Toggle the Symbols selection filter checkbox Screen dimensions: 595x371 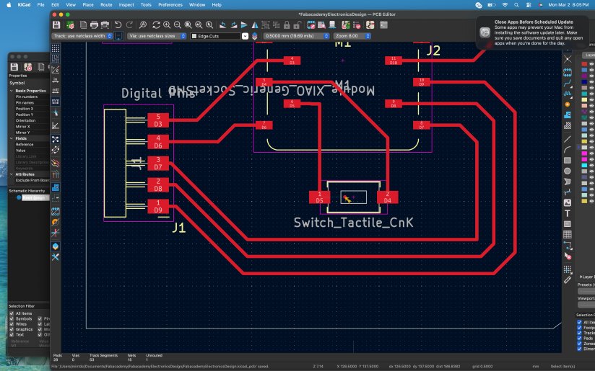click(x=11, y=319)
